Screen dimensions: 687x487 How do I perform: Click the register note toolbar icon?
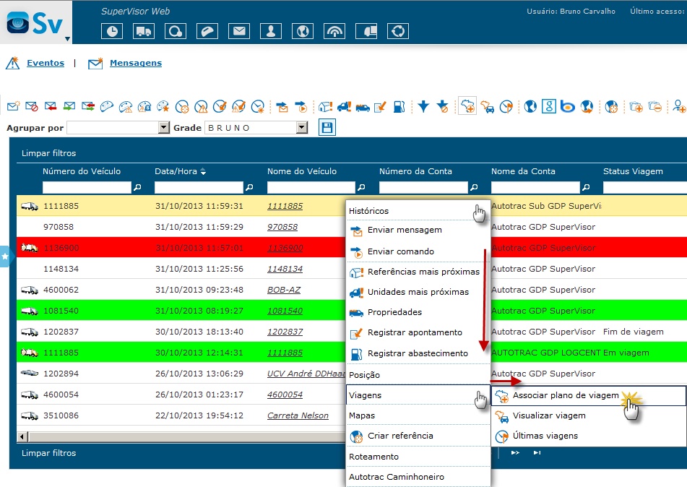click(x=380, y=106)
